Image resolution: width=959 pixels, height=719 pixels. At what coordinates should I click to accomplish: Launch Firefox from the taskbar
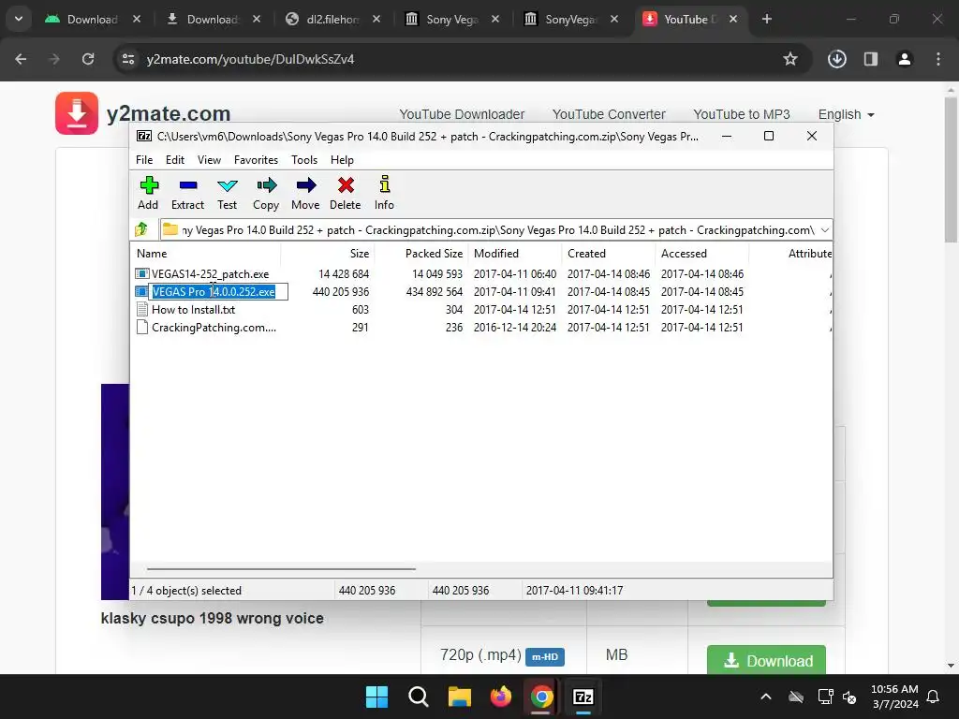(501, 697)
